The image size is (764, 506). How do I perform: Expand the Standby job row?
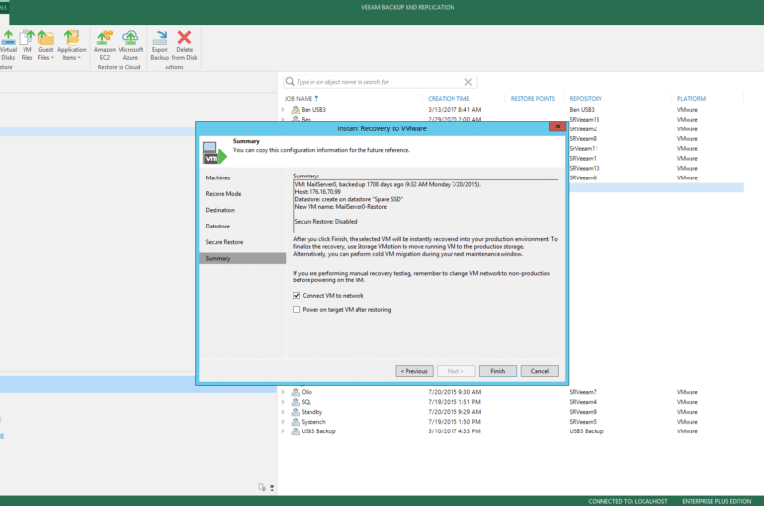click(283, 411)
